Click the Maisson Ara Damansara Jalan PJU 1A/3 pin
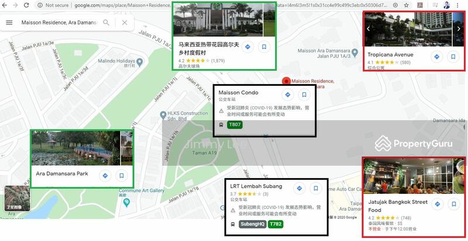468x241 pixels. [x=355, y=53]
